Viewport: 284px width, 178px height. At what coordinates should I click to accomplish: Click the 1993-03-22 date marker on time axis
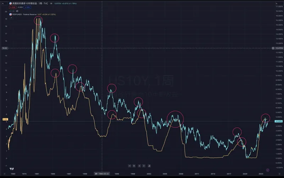[x=102, y=174]
